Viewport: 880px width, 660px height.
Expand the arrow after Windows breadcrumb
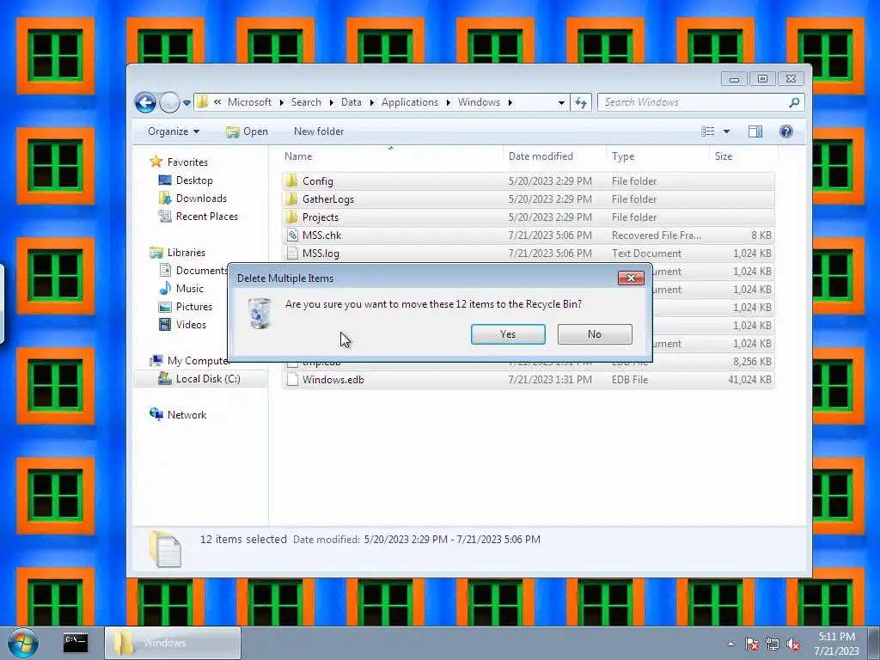pyautogui.click(x=510, y=102)
